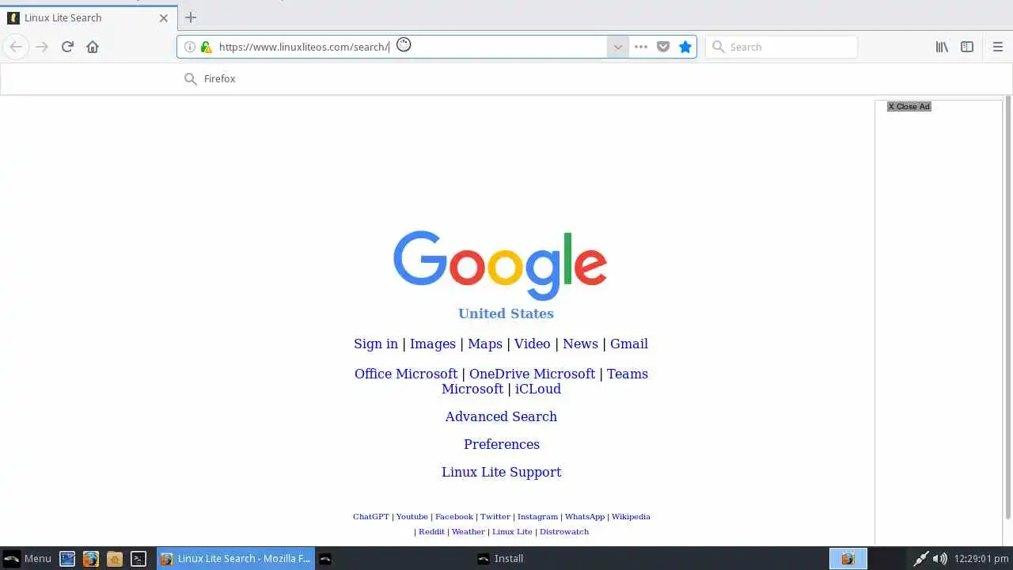This screenshot has height=570, width=1013.
Task: Open the network connection tray icon
Action: 921,558
